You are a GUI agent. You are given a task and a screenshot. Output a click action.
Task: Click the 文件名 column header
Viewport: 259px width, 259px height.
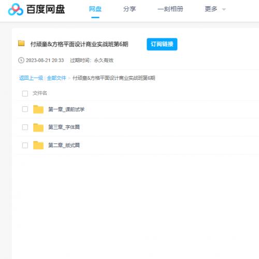tap(40, 93)
